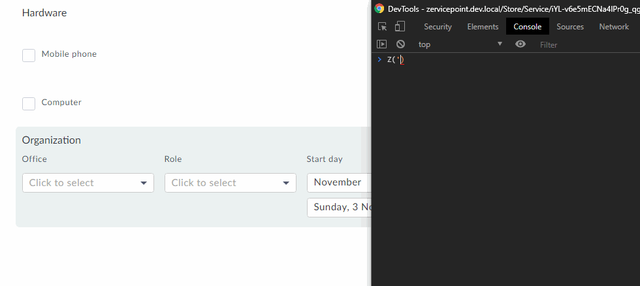Activate the inspect element picker
This screenshot has width=640, height=286.
click(383, 27)
